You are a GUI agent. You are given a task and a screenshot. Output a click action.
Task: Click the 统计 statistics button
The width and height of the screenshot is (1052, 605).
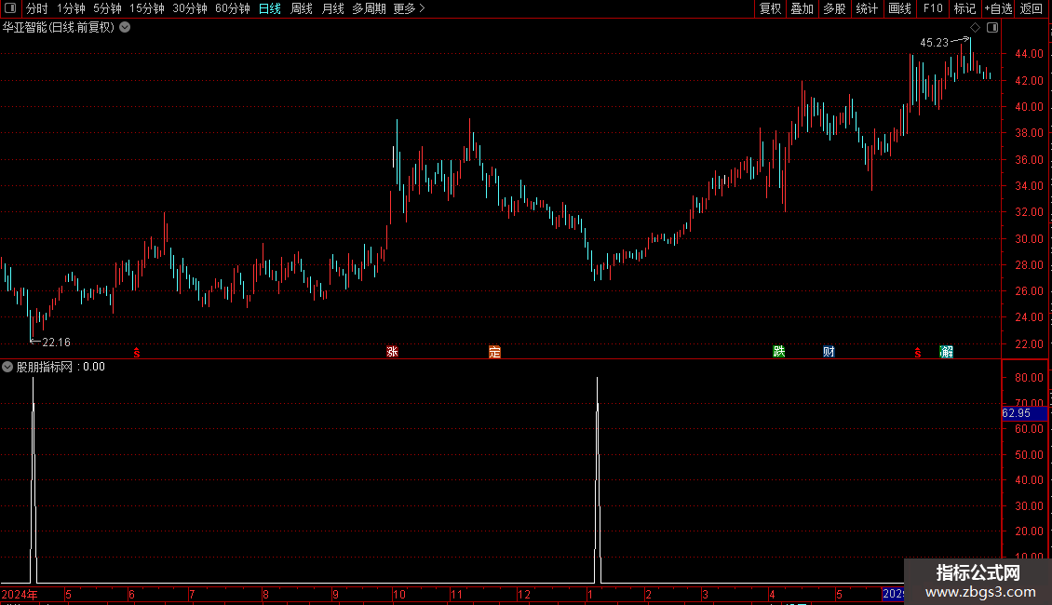tap(867, 8)
